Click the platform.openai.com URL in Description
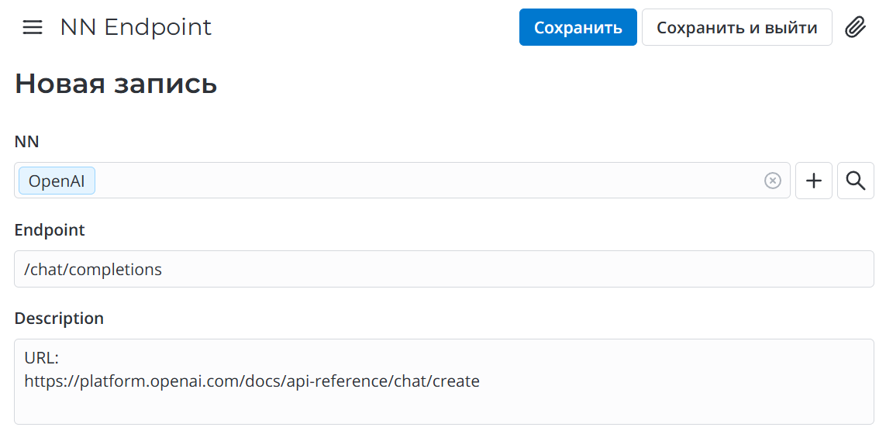This screenshot has width=886, height=434. click(x=252, y=381)
